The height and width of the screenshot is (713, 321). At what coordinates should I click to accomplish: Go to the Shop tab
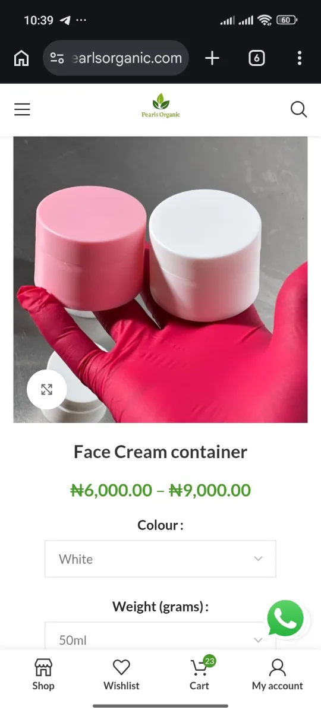pos(43,674)
